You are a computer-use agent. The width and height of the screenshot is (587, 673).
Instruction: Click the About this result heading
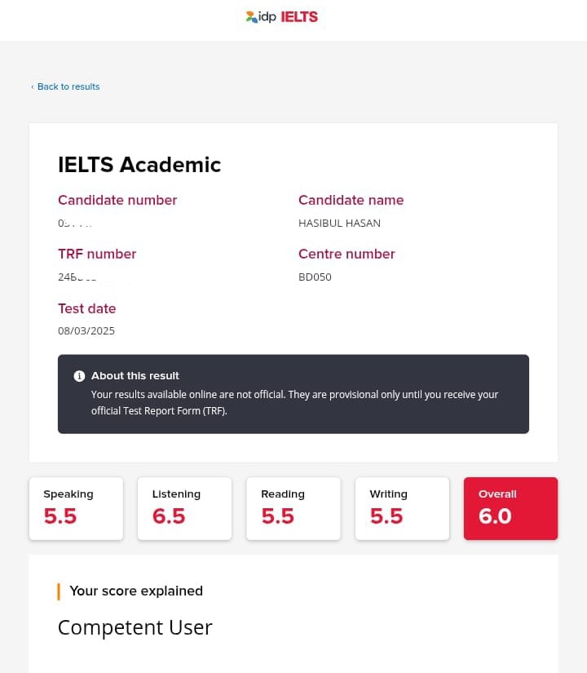coord(135,376)
